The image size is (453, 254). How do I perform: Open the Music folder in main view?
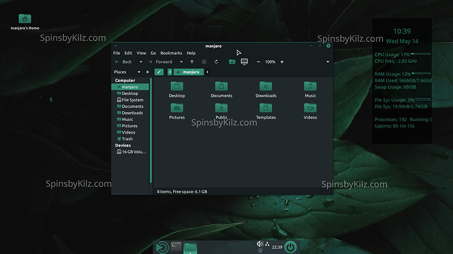[x=311, y=90]
